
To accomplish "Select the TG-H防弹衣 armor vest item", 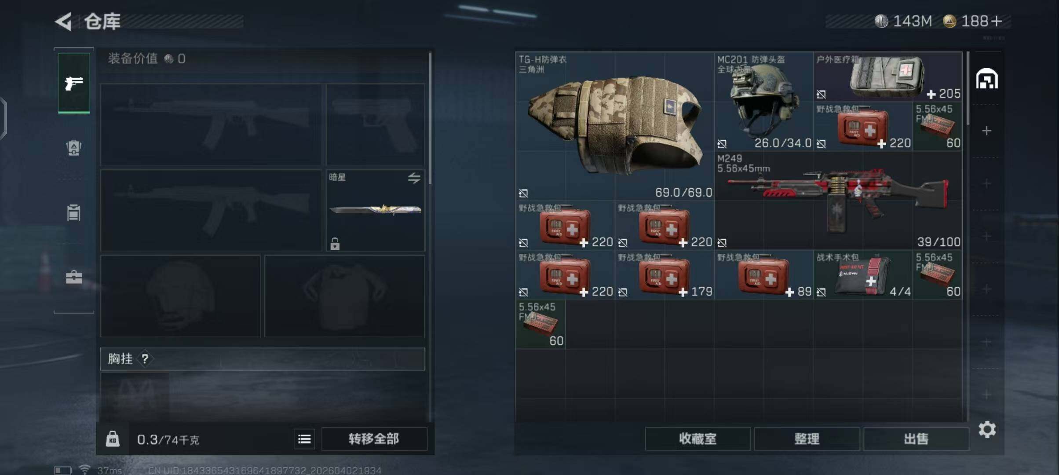I will (x=615, y=127).
